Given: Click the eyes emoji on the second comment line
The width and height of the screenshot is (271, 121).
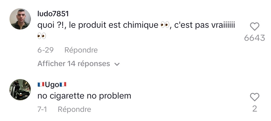Looking at the screenshot, I should click(42, 36).
